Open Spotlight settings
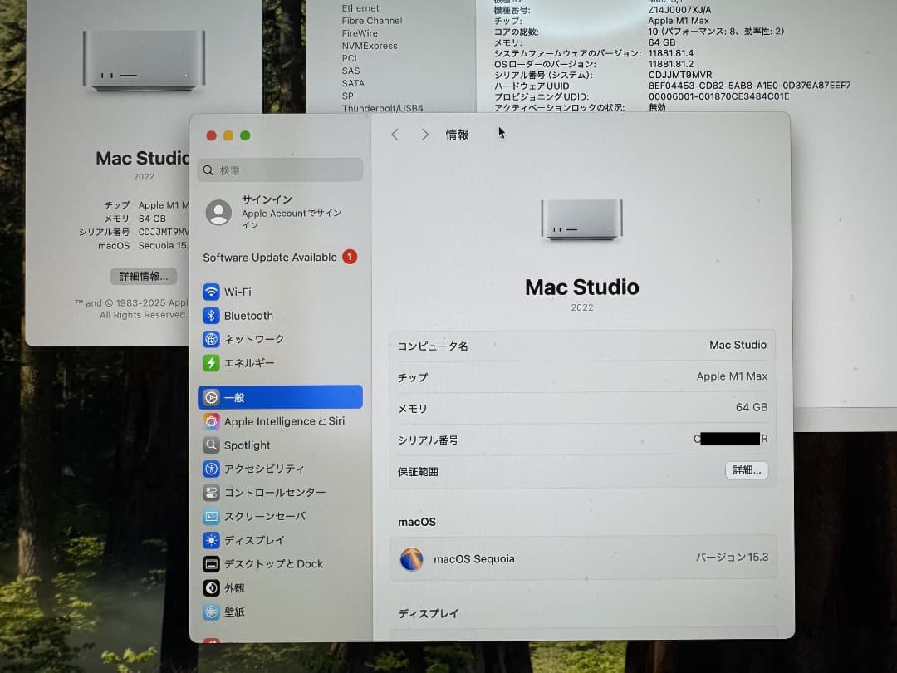 tap(247, 445)
